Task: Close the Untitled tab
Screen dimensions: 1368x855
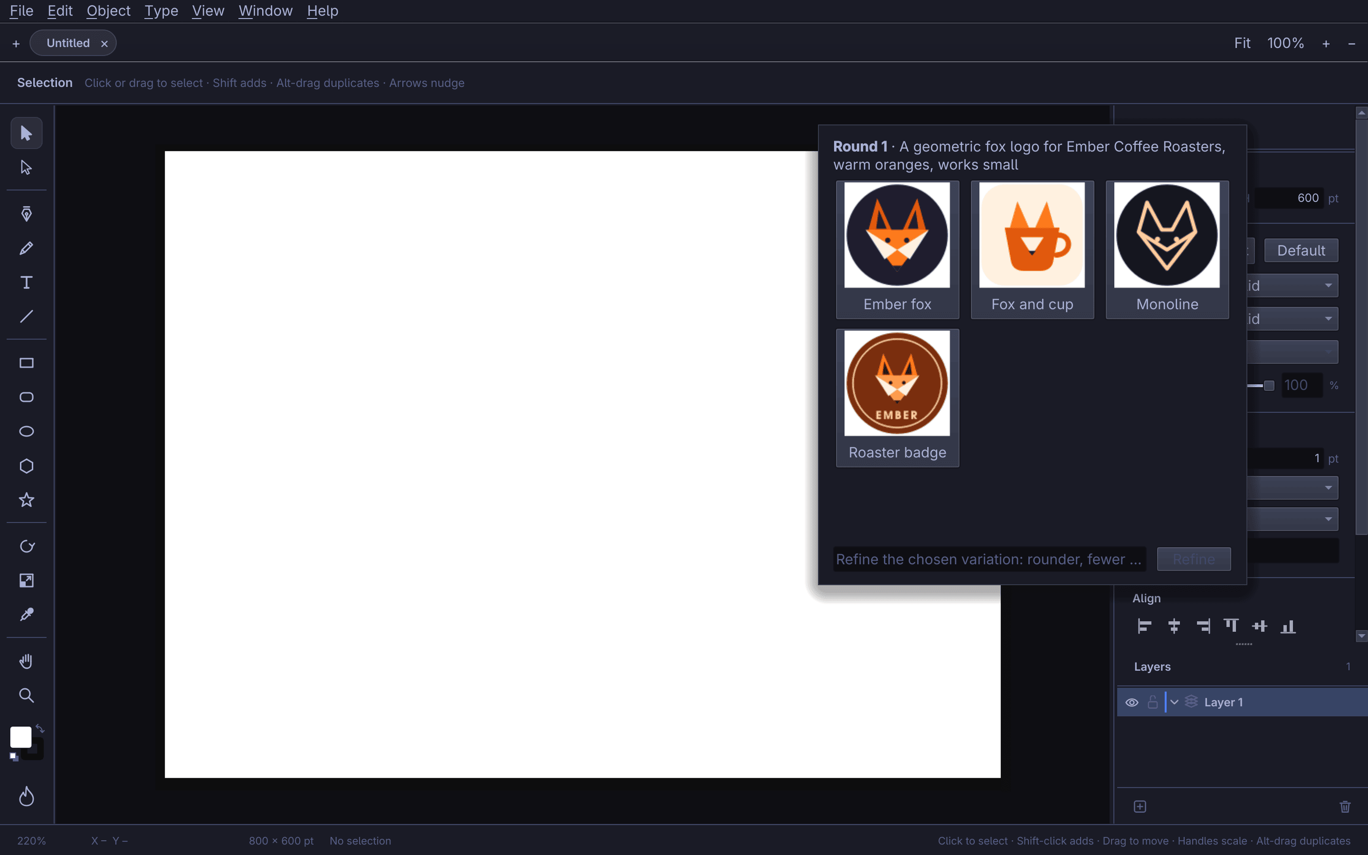Action: pyautogui.click(x=104, y=44)
